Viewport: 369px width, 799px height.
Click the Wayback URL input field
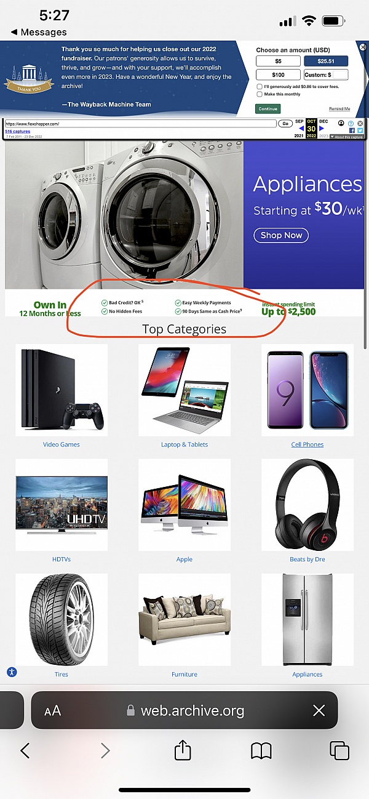140,124
